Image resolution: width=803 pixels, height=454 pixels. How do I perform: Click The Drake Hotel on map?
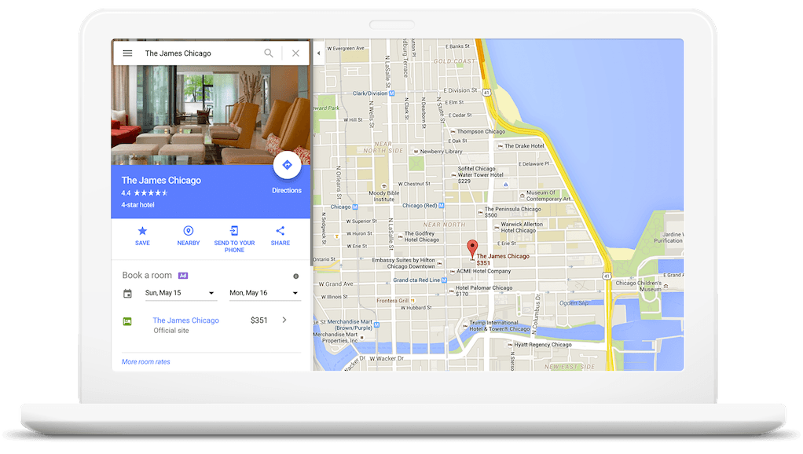coord(524,146)
